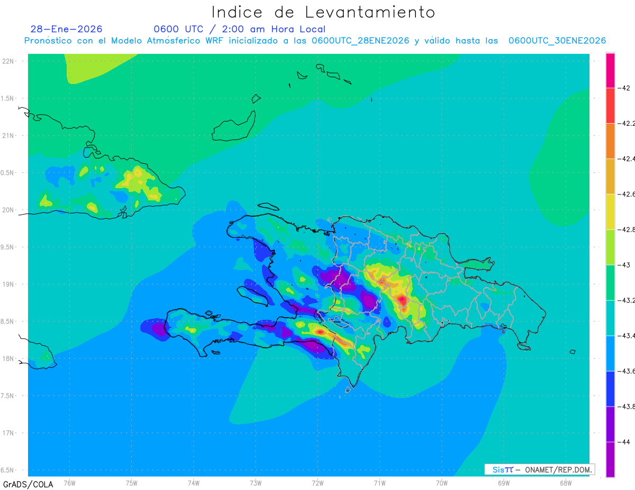Select the '28-Ene-2026' date label
The width and height of the screenshot is (635, 490).
click(67, 29)
